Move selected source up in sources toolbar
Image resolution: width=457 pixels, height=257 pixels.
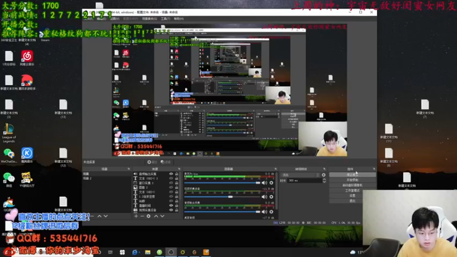click(156, 216)
